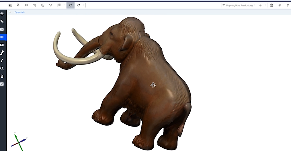Click the XYZ axis gizmo in the viewport corner
Image resolution: width=291 pixels, height=151 pixels.
click(x=19, y=141)
